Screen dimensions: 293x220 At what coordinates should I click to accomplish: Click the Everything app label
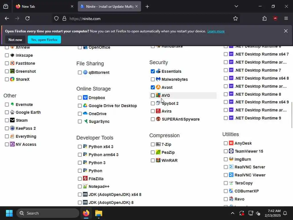(26, 136)
